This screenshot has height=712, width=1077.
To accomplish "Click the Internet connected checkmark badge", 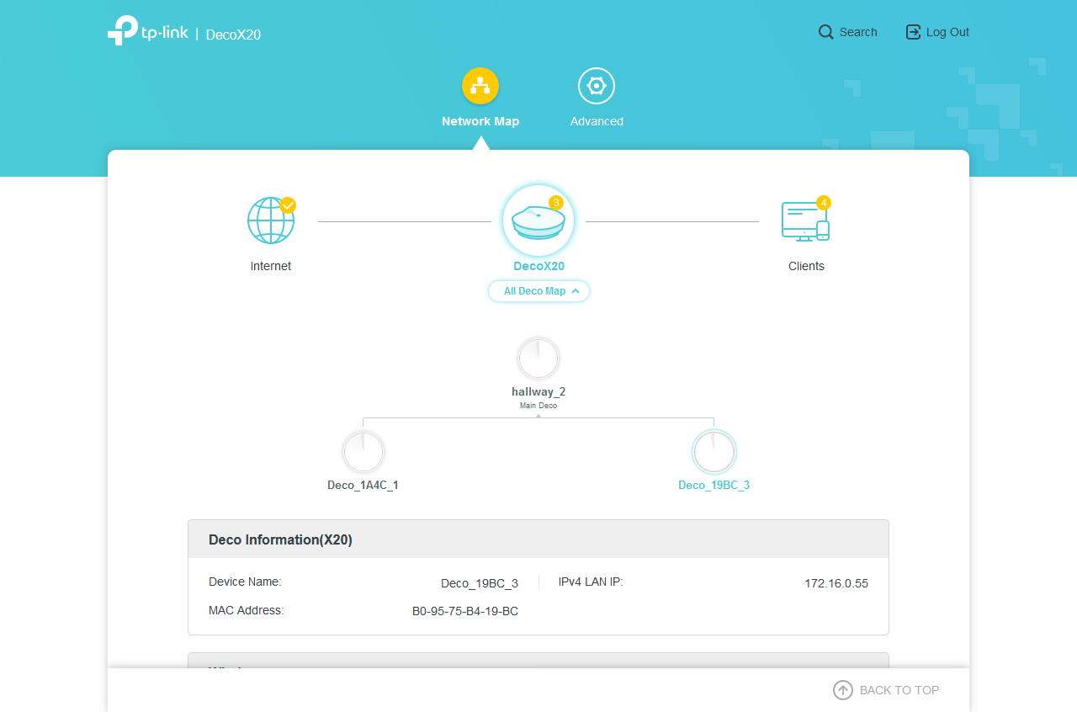I will [288, 205].
